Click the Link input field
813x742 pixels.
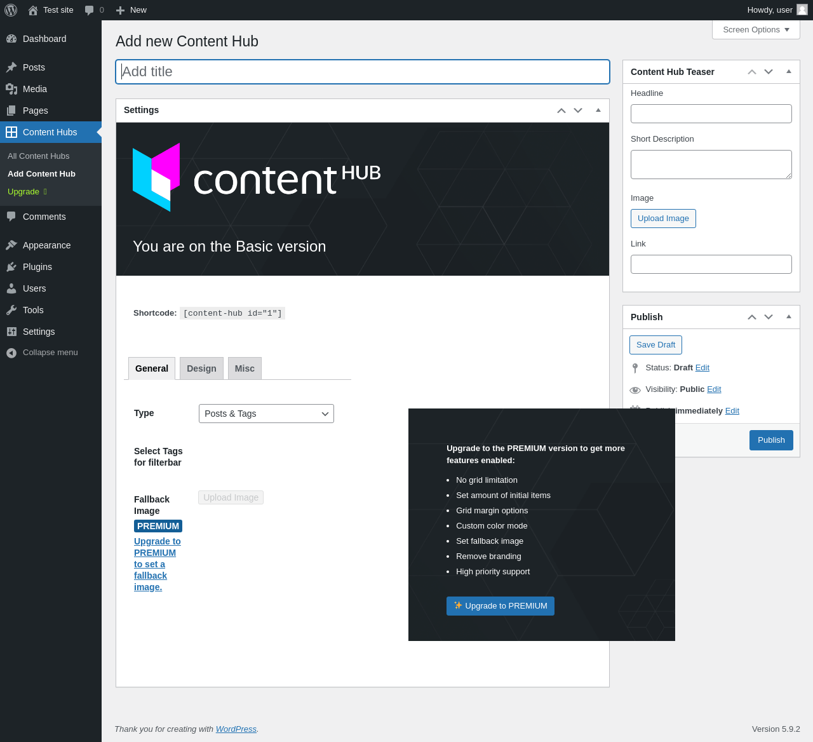(711, 264)
